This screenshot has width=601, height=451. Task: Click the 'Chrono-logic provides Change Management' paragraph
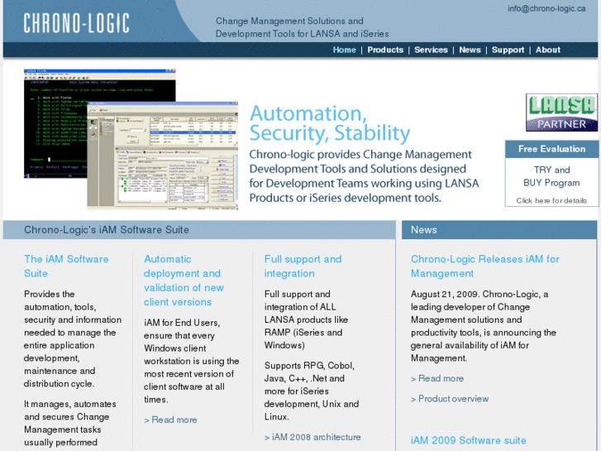pyautogui.click(x=364, y=176)
